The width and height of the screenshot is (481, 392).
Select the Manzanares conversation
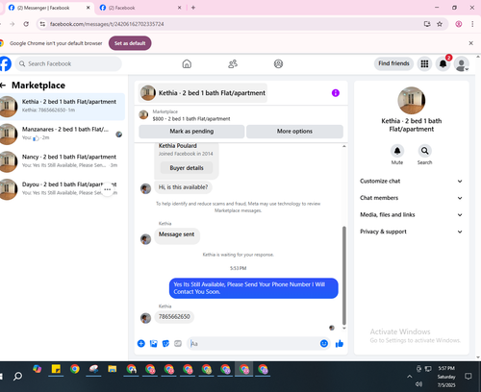pyautogui.click(x=63, y=134)
